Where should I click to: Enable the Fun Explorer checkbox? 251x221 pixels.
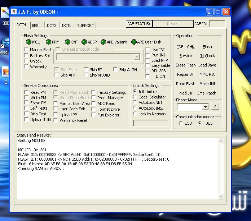click(93, 115)
